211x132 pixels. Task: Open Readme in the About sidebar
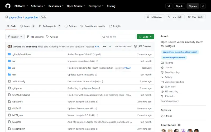click(x=167, y=63)
